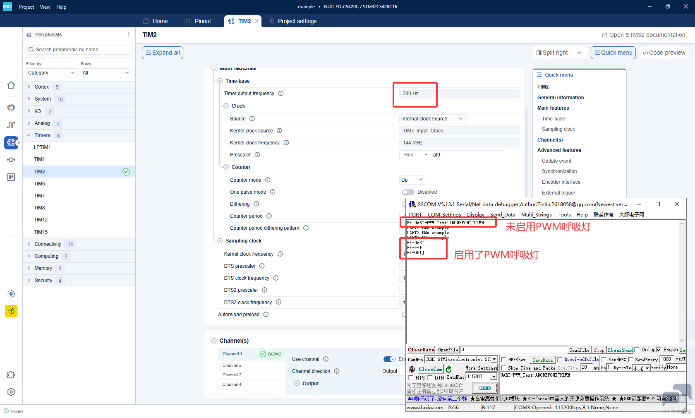Open the chip pinout icon in sidebar

[x=11, y=108]
